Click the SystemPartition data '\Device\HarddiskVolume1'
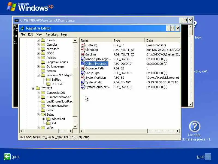This screenshot has width=218, height=164. pos(163,78)
